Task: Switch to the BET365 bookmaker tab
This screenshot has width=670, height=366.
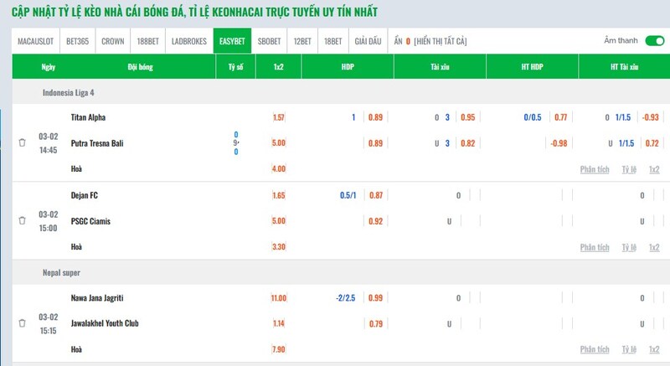Action: [x=78, y=41]
